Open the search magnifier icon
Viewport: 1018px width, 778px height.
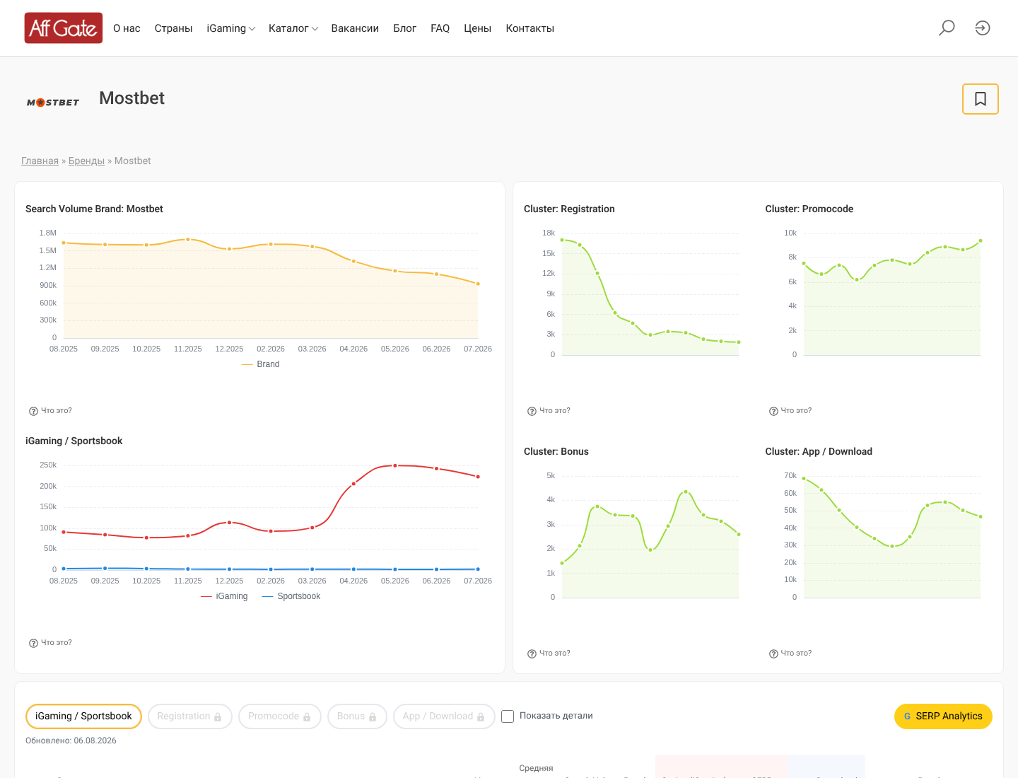tap(947, 28)
